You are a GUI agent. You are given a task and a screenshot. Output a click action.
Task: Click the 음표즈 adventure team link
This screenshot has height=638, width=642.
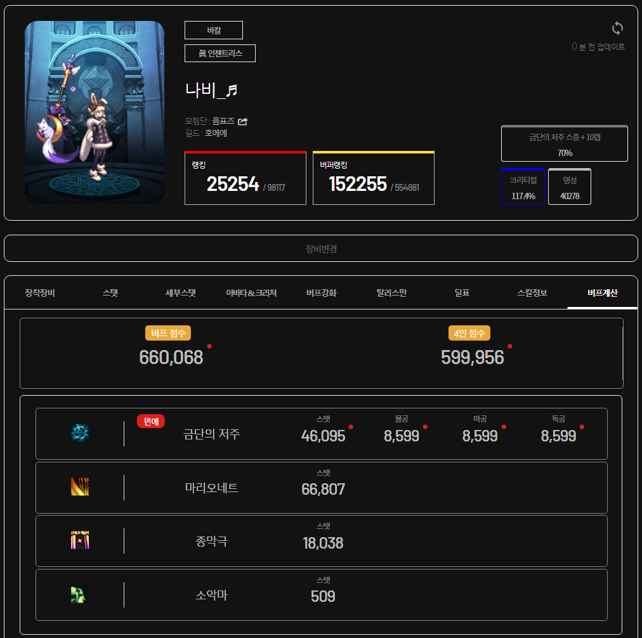(x=223, y=121)
